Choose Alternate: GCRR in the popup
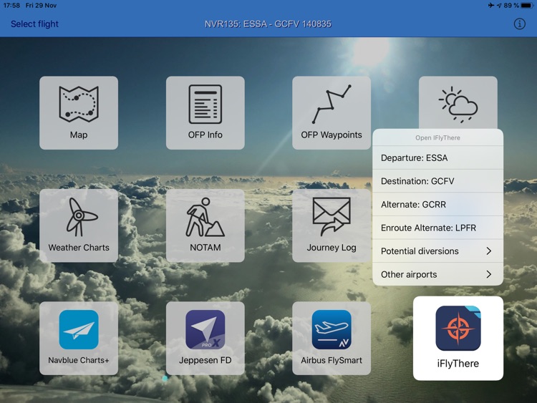Viewport: 537px width, 403px height. (437, 205)
